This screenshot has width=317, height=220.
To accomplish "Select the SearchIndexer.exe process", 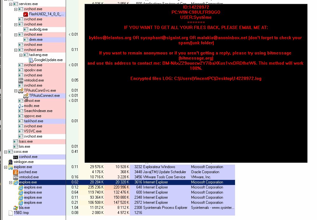I will coord(38,111).
